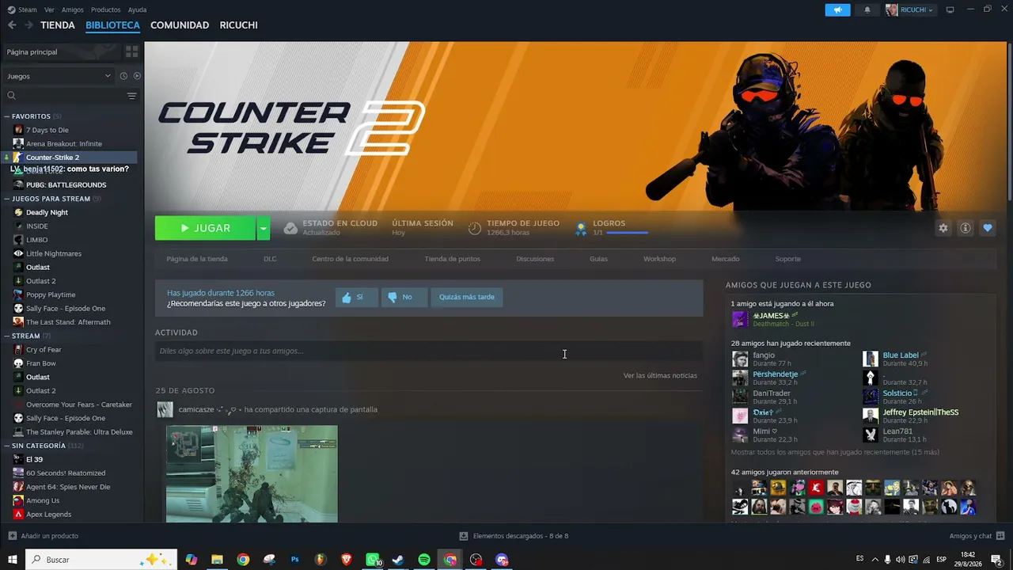Click the activity post text field
This screenshot has height=570, width=1013.
[x=429, y=351]
